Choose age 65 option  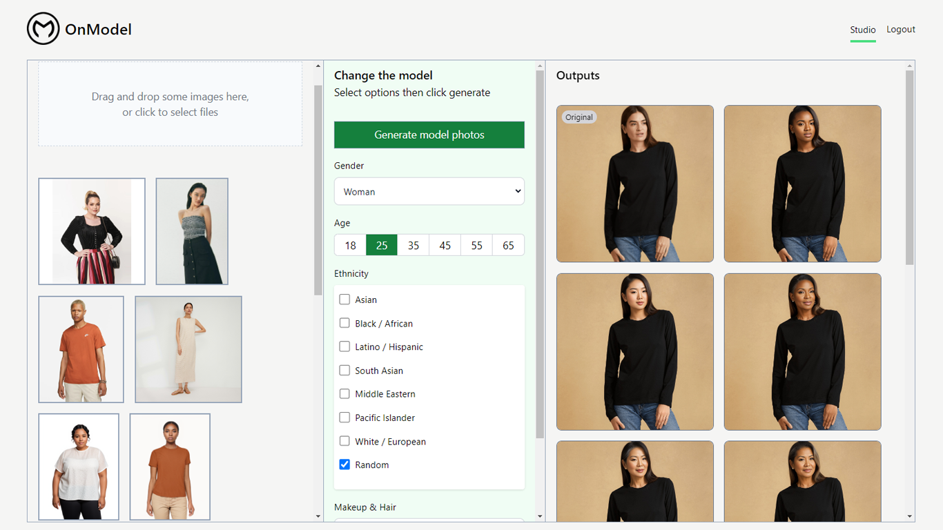[508, 246]
